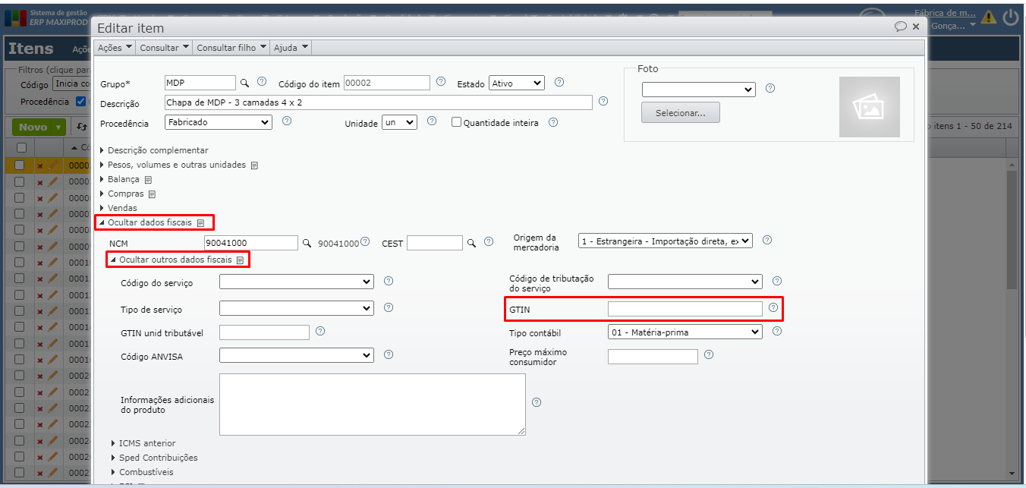
Task: Show help for Código do serviço
Action: coord(389,281)
